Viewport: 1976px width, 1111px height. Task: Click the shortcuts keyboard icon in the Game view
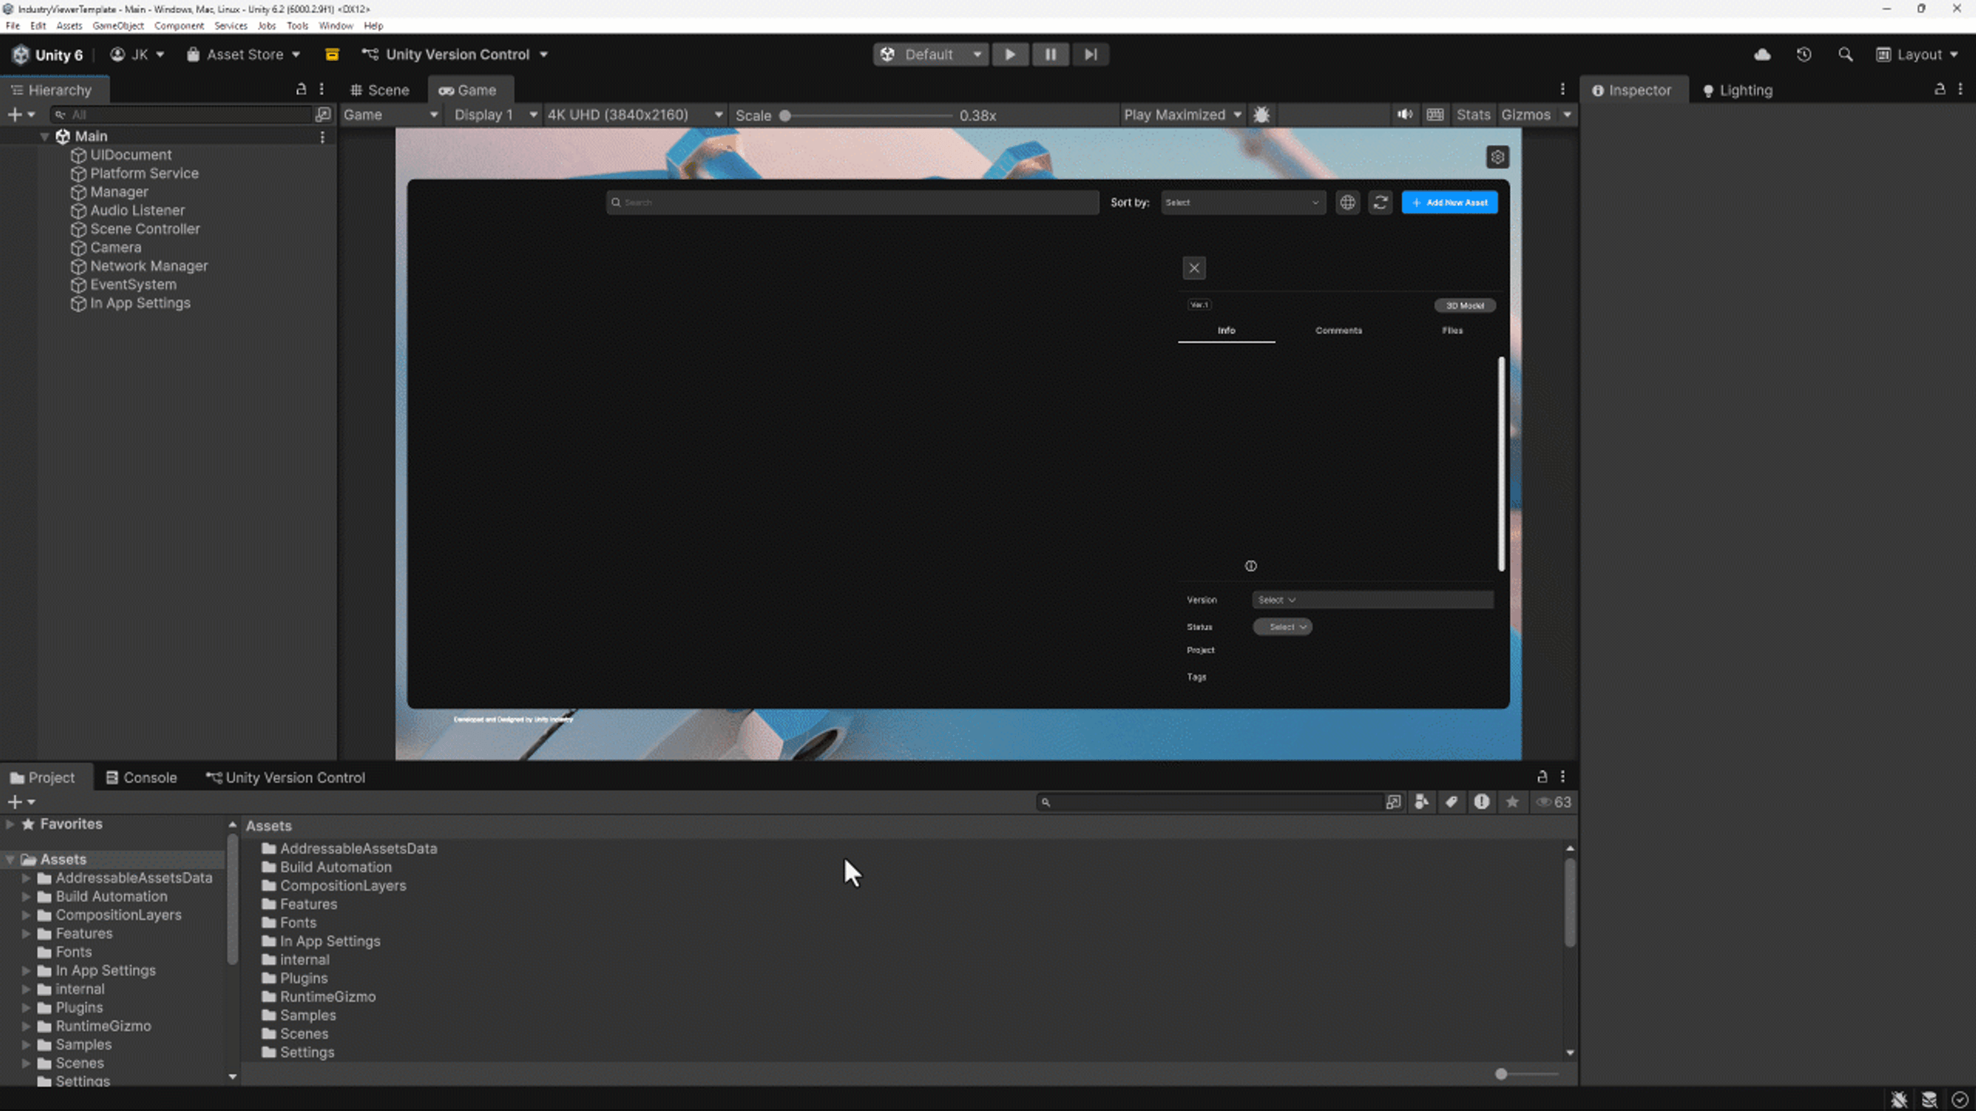click(1435, 115)
